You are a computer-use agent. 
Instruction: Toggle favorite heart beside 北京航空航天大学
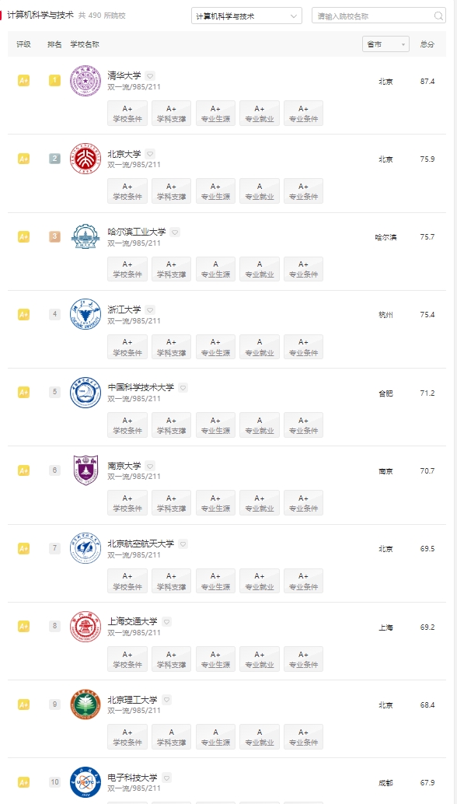click(x=183, y=544)
